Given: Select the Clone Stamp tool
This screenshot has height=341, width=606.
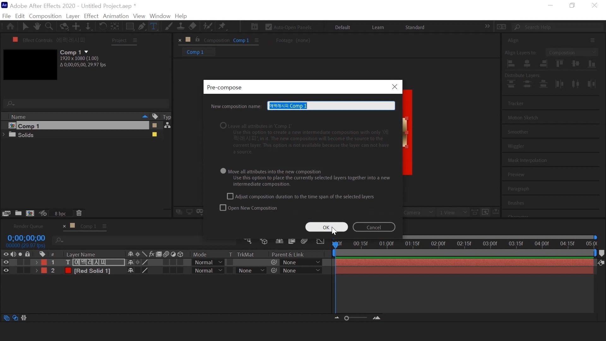Looking at the screenshot, I should pyautogui.click(x=181, y=27).
